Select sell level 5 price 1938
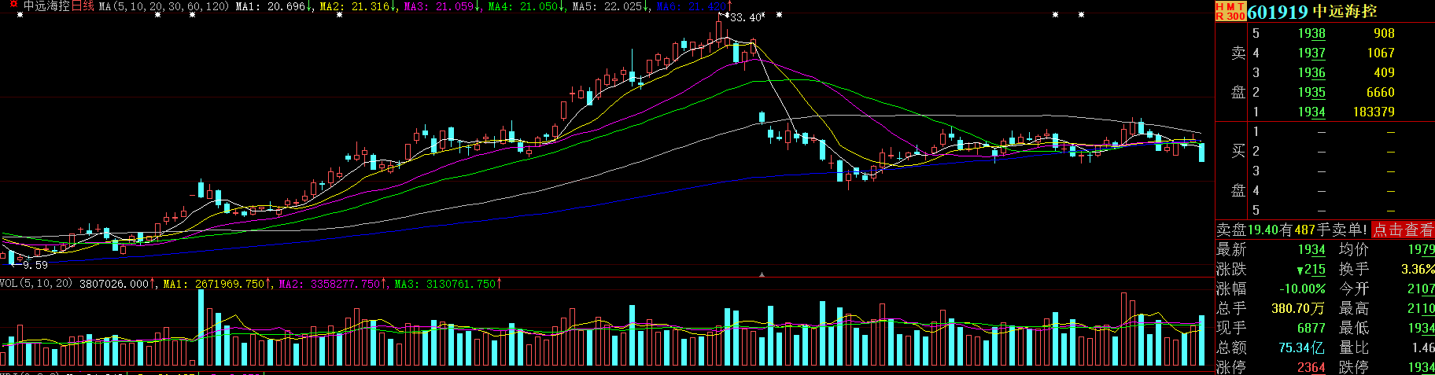This screenshot has height=375, width=1435. tap(1311, 33)
